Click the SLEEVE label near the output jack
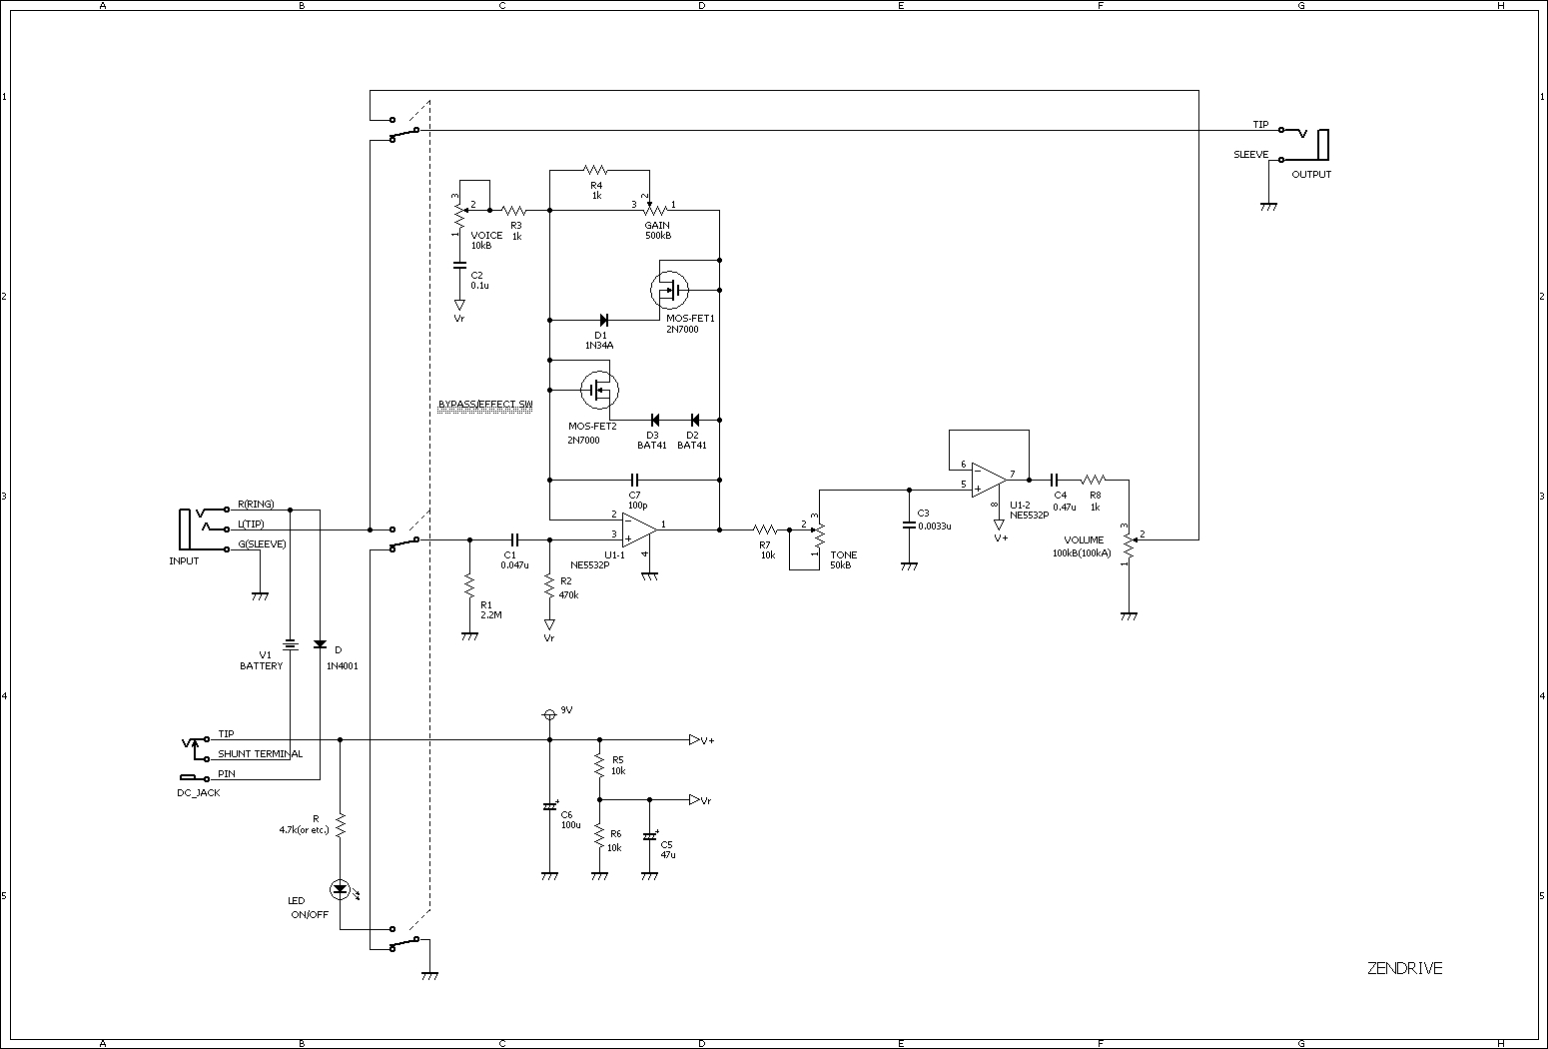Image resolution: width=1548 pixels, height=1049 pixels. (x=1251, y=155)
